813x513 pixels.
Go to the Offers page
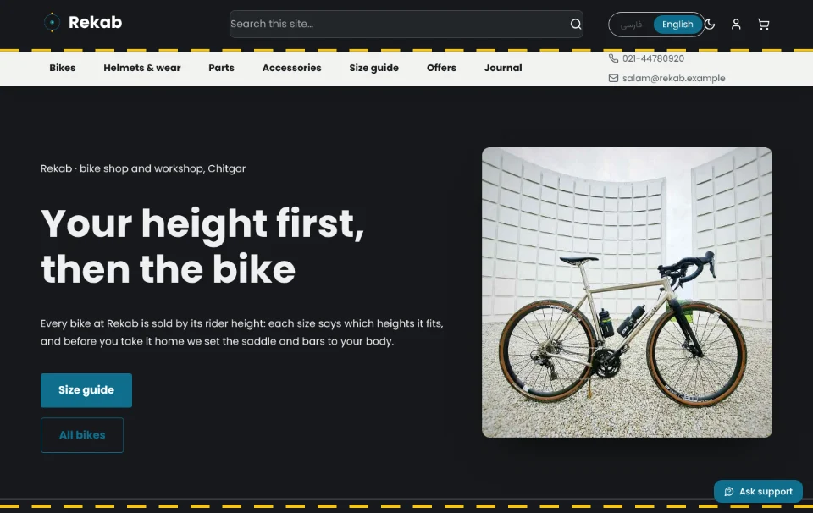point(441,68)
